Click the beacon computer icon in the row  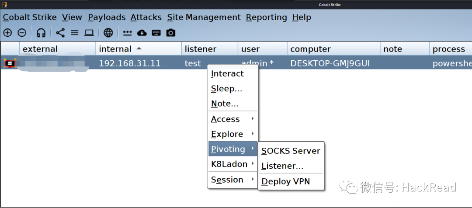click(9, 63)
